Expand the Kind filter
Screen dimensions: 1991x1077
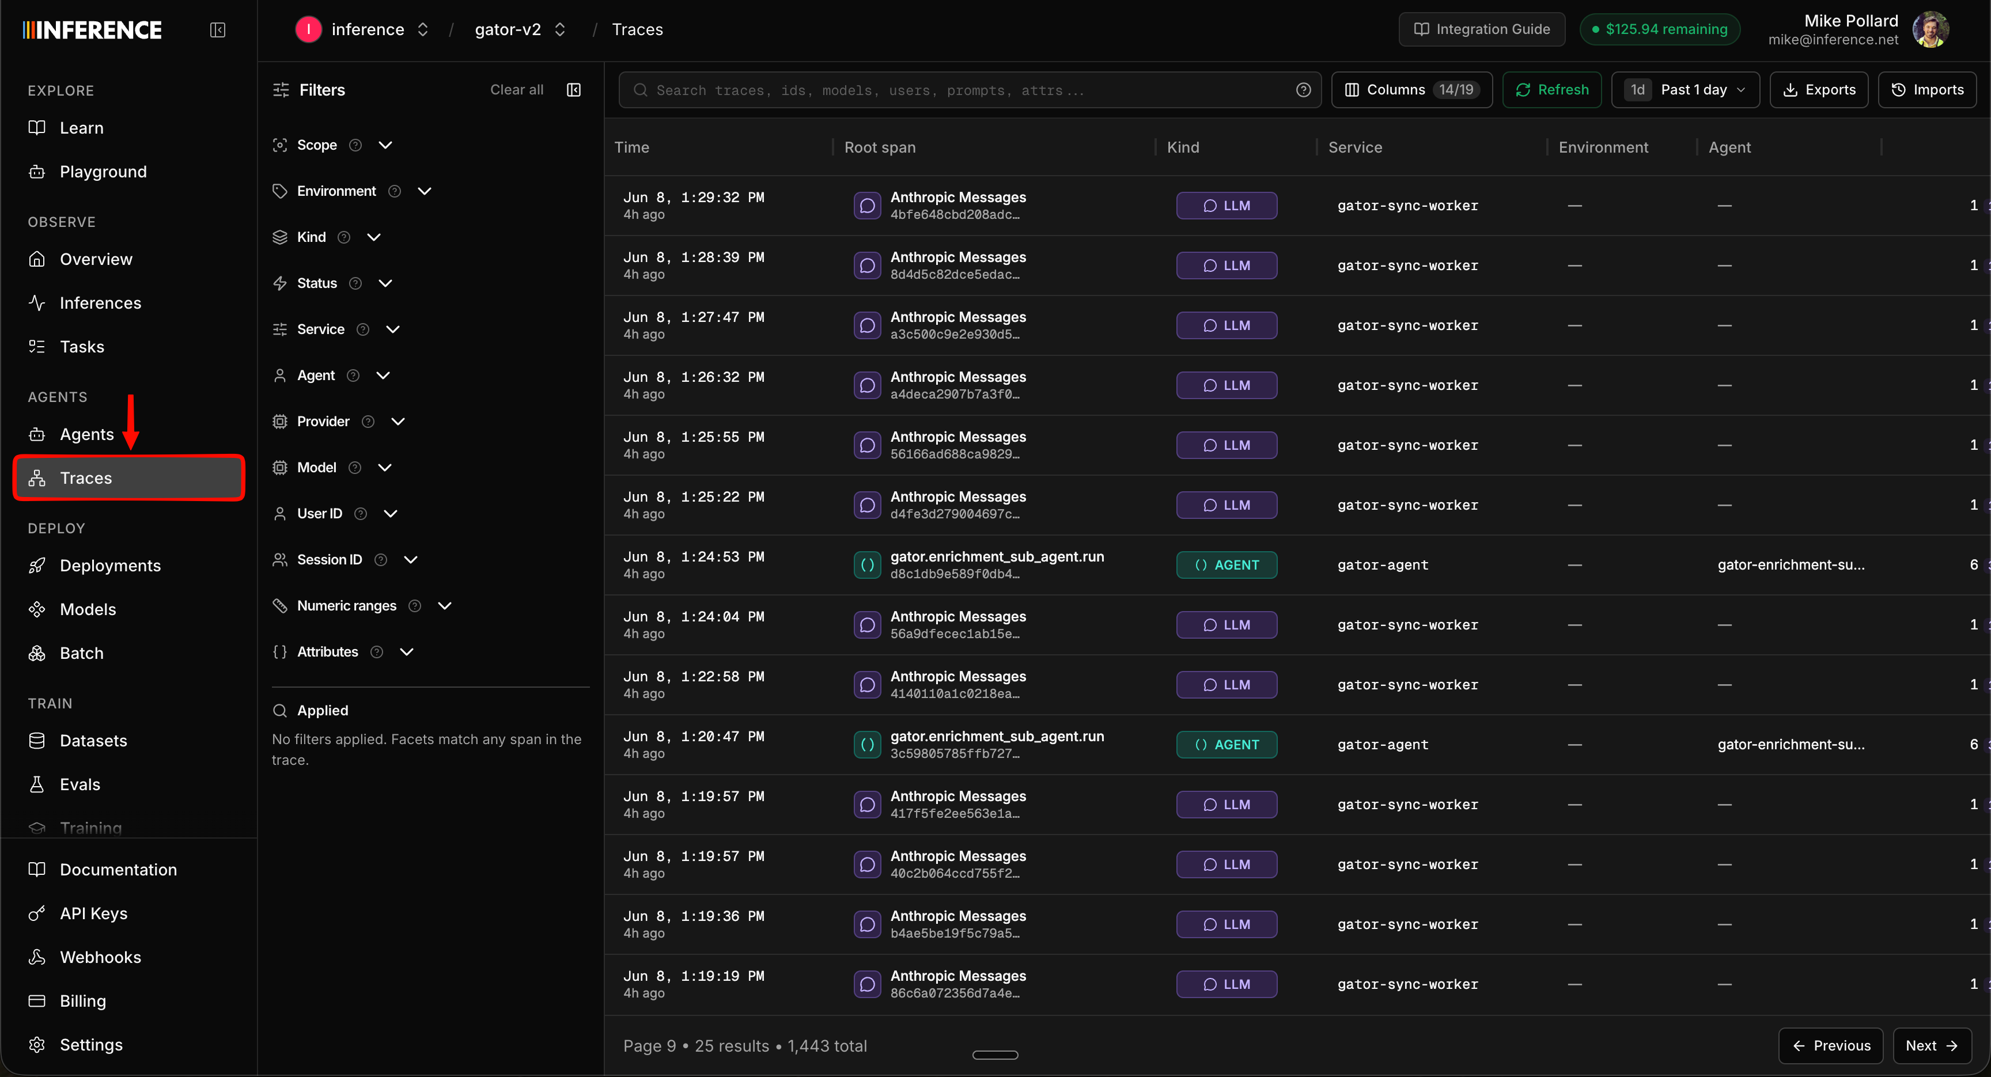click(x=374, y=237)
